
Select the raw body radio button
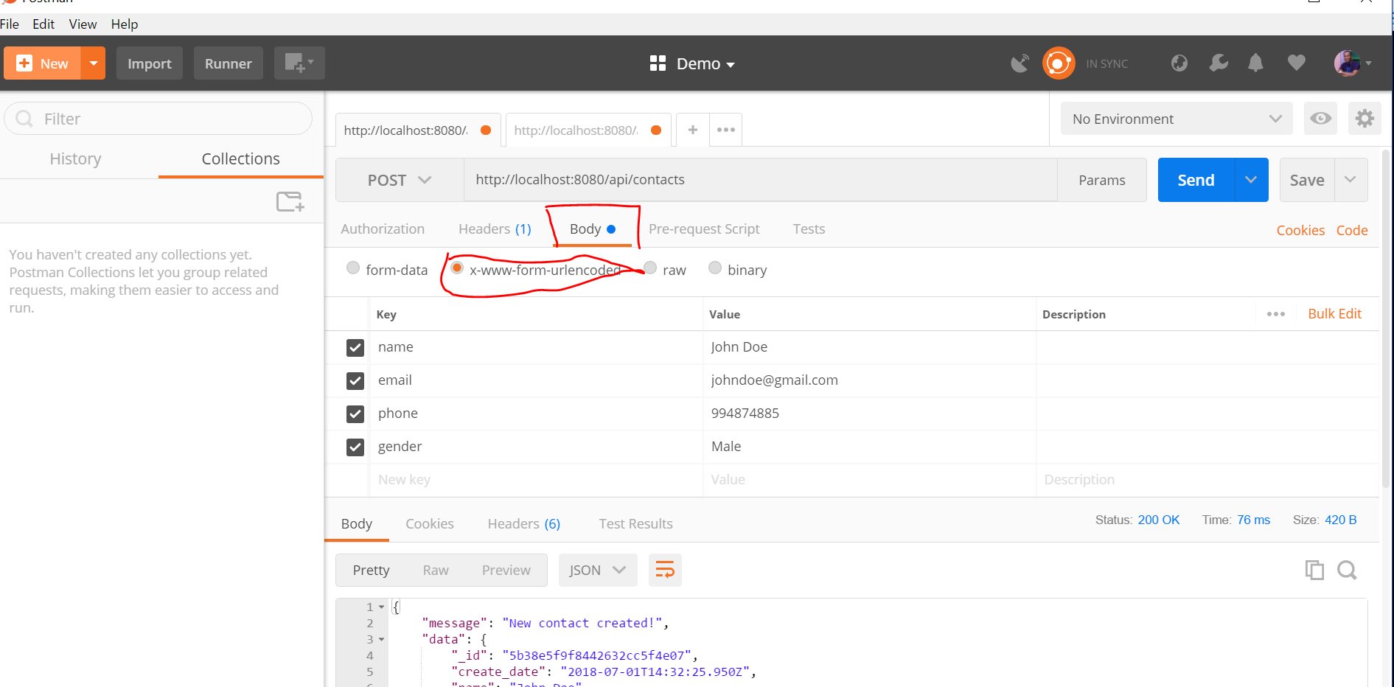point(650,268)
